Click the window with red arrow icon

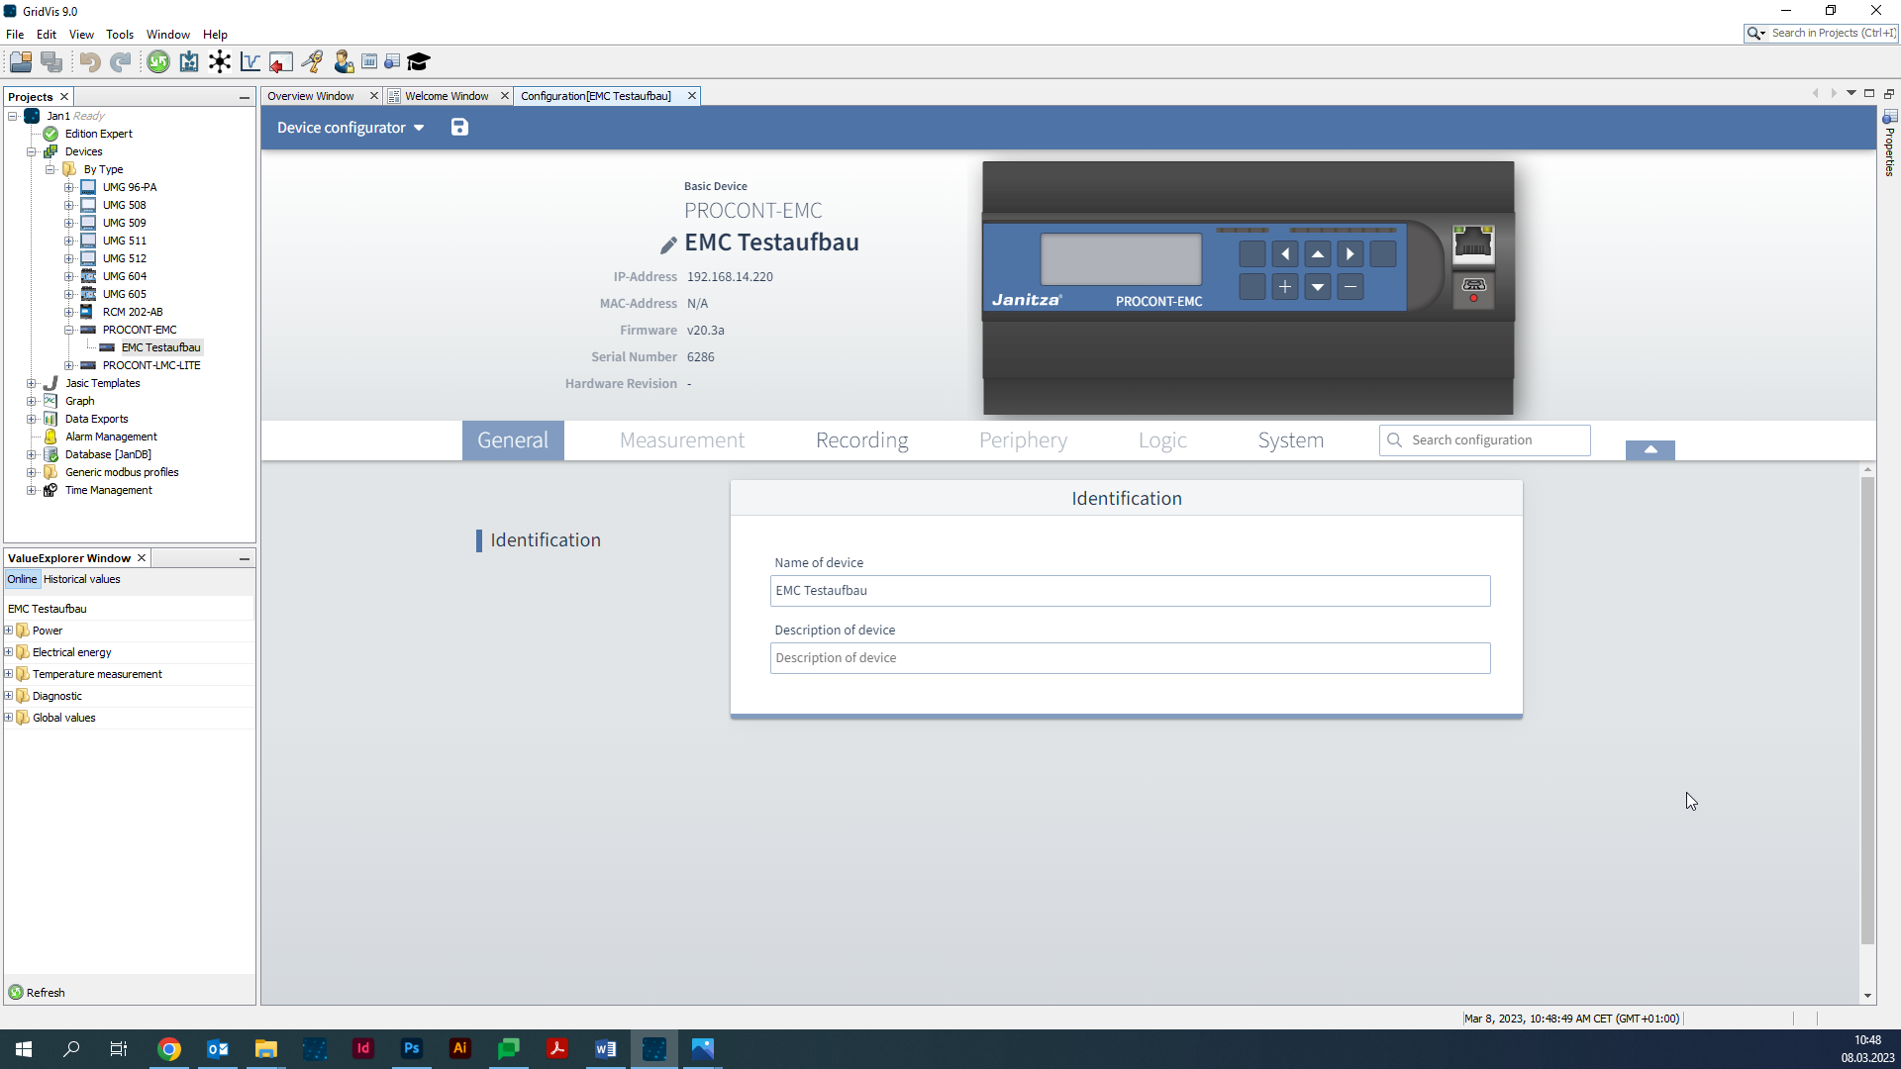click(x=281, y=62)
